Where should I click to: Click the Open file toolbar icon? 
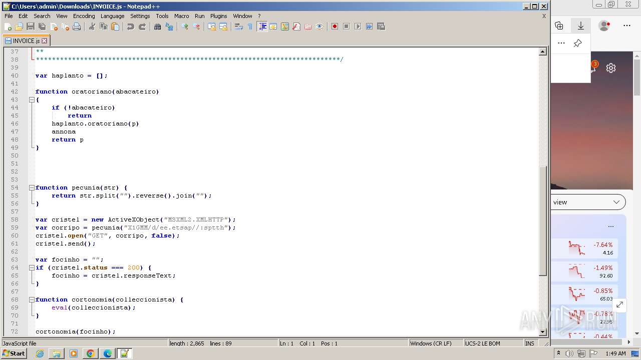[19, 26]
